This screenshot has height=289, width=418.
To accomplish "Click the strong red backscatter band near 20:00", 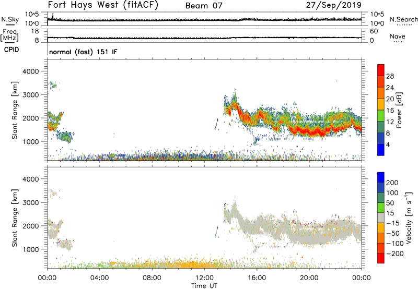I will [309, 131].
